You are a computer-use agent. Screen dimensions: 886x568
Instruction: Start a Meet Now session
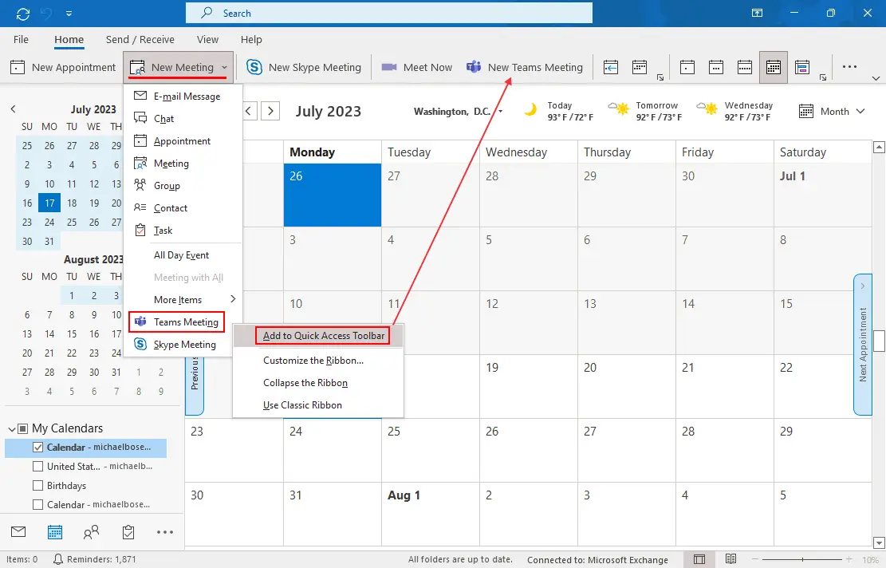tap(417, 67)
